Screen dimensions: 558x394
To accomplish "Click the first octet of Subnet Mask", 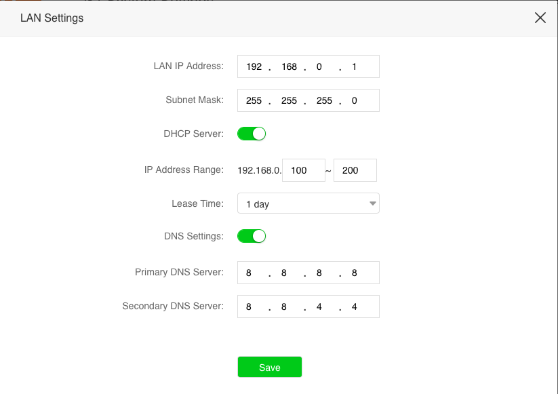I will (x=254, y=100).
